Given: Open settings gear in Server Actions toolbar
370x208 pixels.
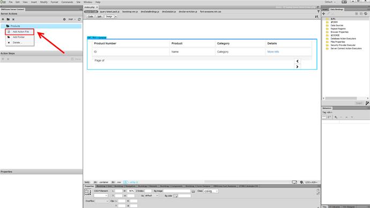Looking at the screenshot, I should pos(64,19).
